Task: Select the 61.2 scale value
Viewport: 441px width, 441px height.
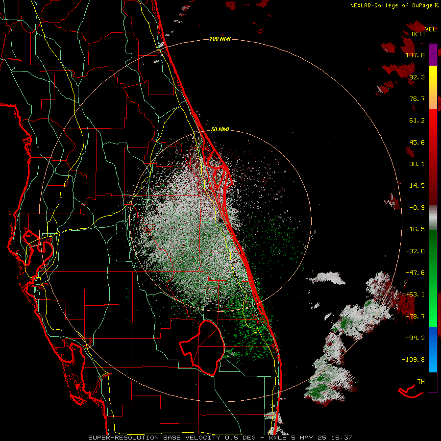Action: tap(417, 121)
